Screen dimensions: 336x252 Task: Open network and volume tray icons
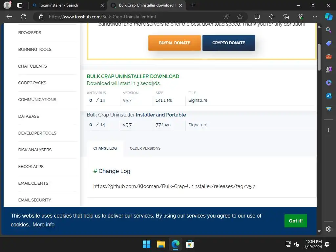292,244
